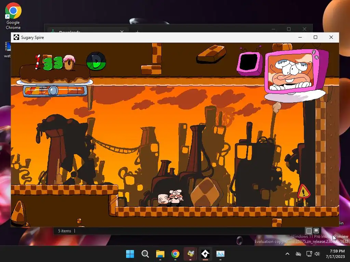Maximize the background File Explorer window
Viewport: 350px width, 262px height.
(x=289, y=29)
